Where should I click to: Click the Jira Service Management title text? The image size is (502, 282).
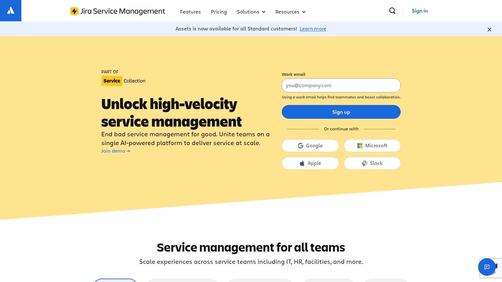click(x=123, y=11)
